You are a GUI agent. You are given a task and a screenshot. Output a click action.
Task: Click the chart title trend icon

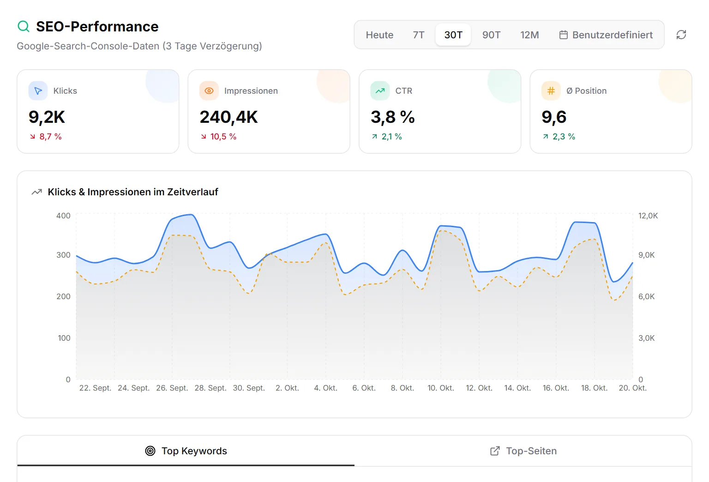(x=36, y=192)
